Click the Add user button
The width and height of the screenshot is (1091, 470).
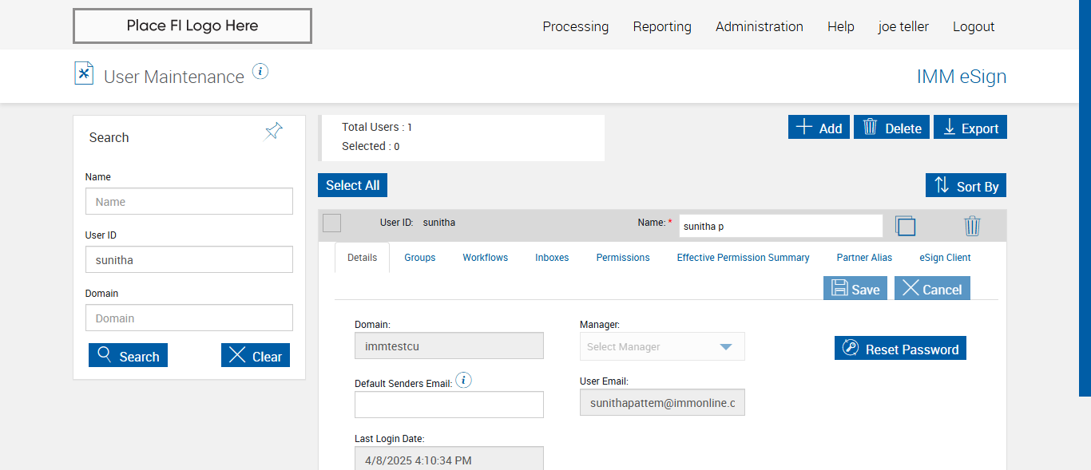(x=819, y=128)
